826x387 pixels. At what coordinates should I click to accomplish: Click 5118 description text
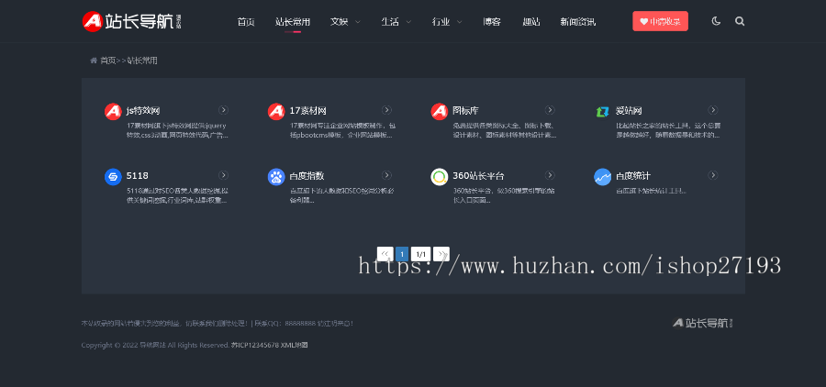point(177,196)
